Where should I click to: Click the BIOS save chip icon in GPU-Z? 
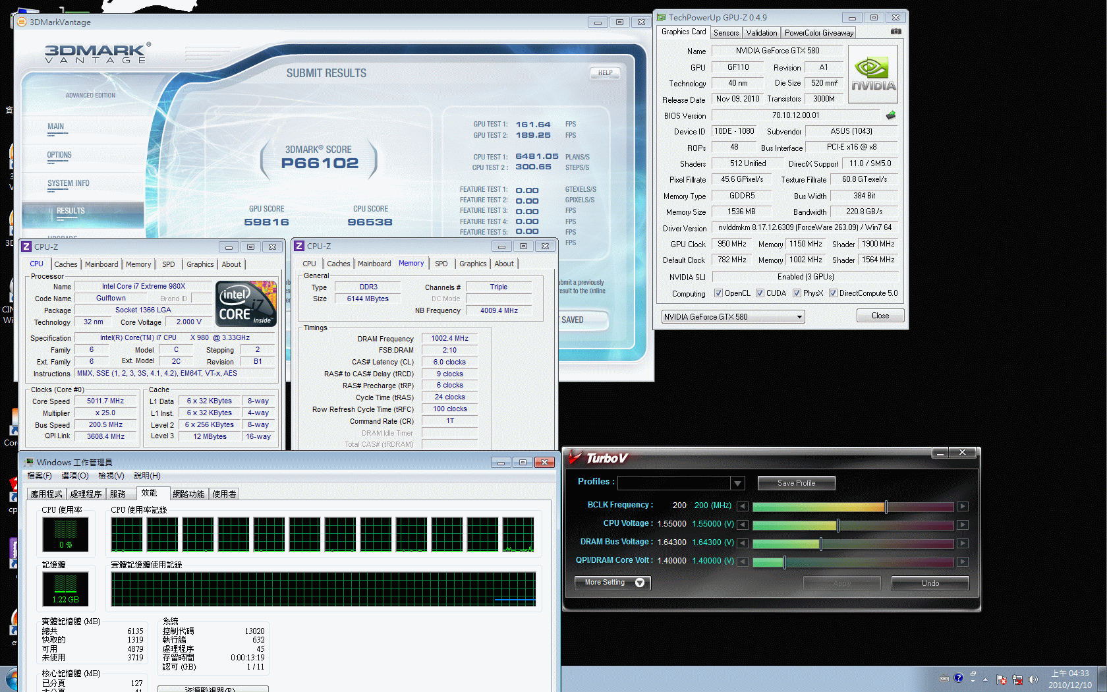tap(891, 115)
